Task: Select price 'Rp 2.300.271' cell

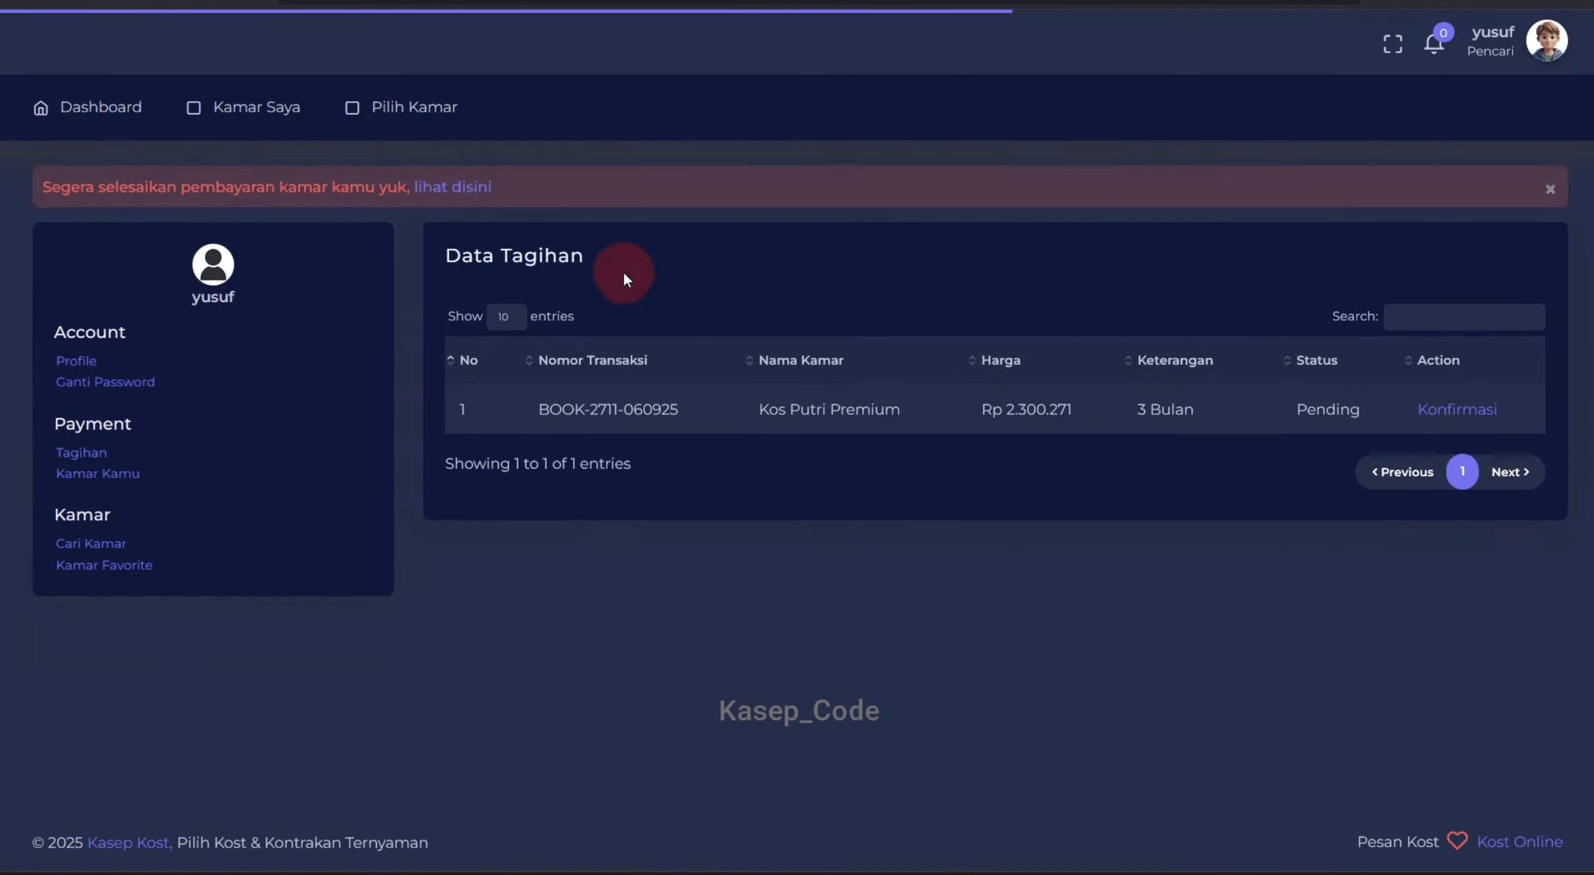Action: tap(1026, 409)
